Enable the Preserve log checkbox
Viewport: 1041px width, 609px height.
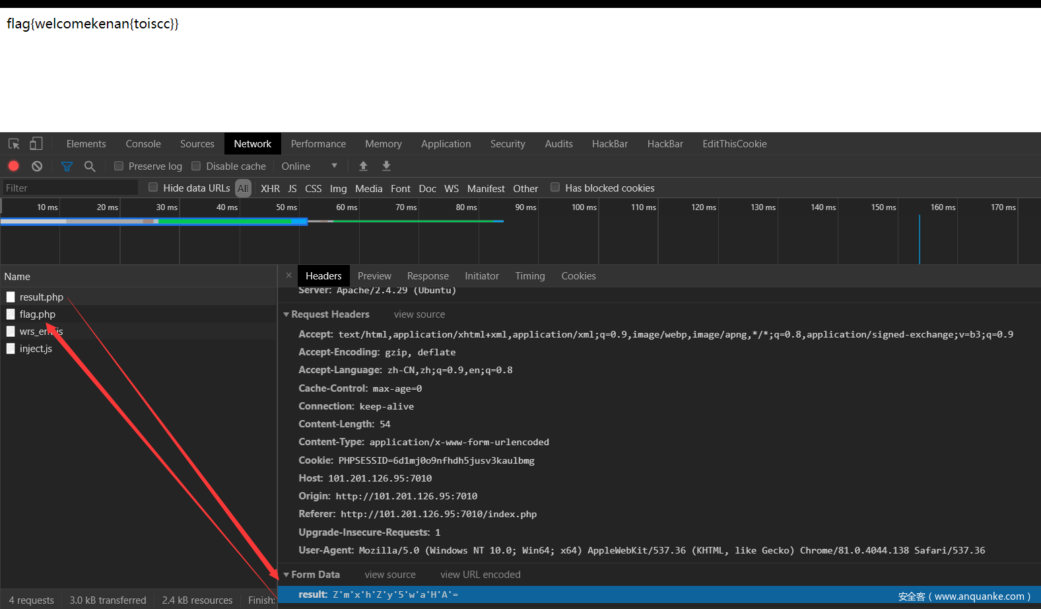(x=119, y=166)
